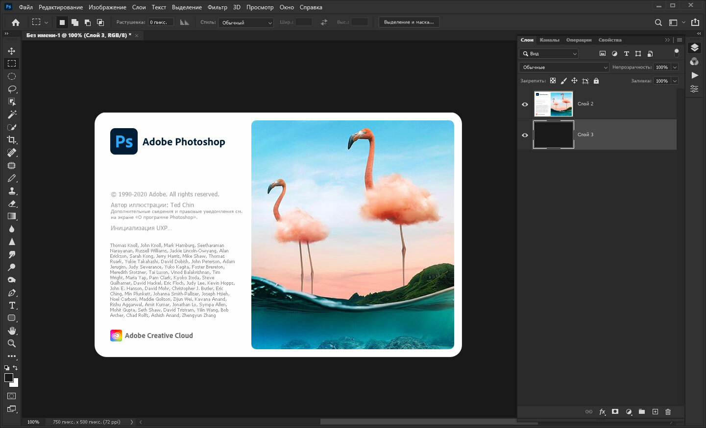This screenshot has height=428, width=706.
Task: Select the Crop tool
Action: coord(12,140)
